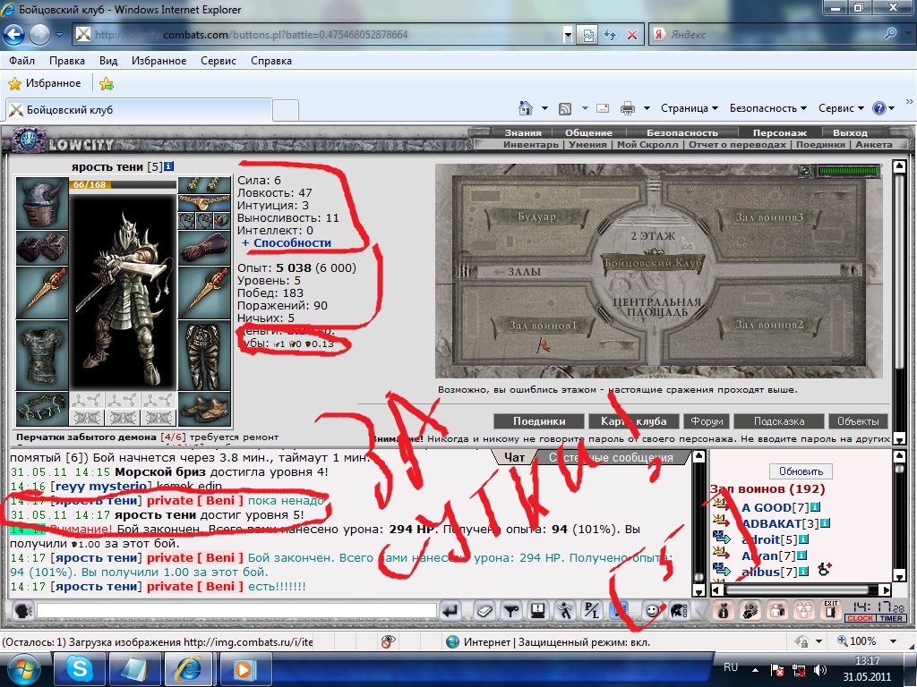Expand the address bar history dropdown arrow
Screen dimensions: 917x687
567,35
